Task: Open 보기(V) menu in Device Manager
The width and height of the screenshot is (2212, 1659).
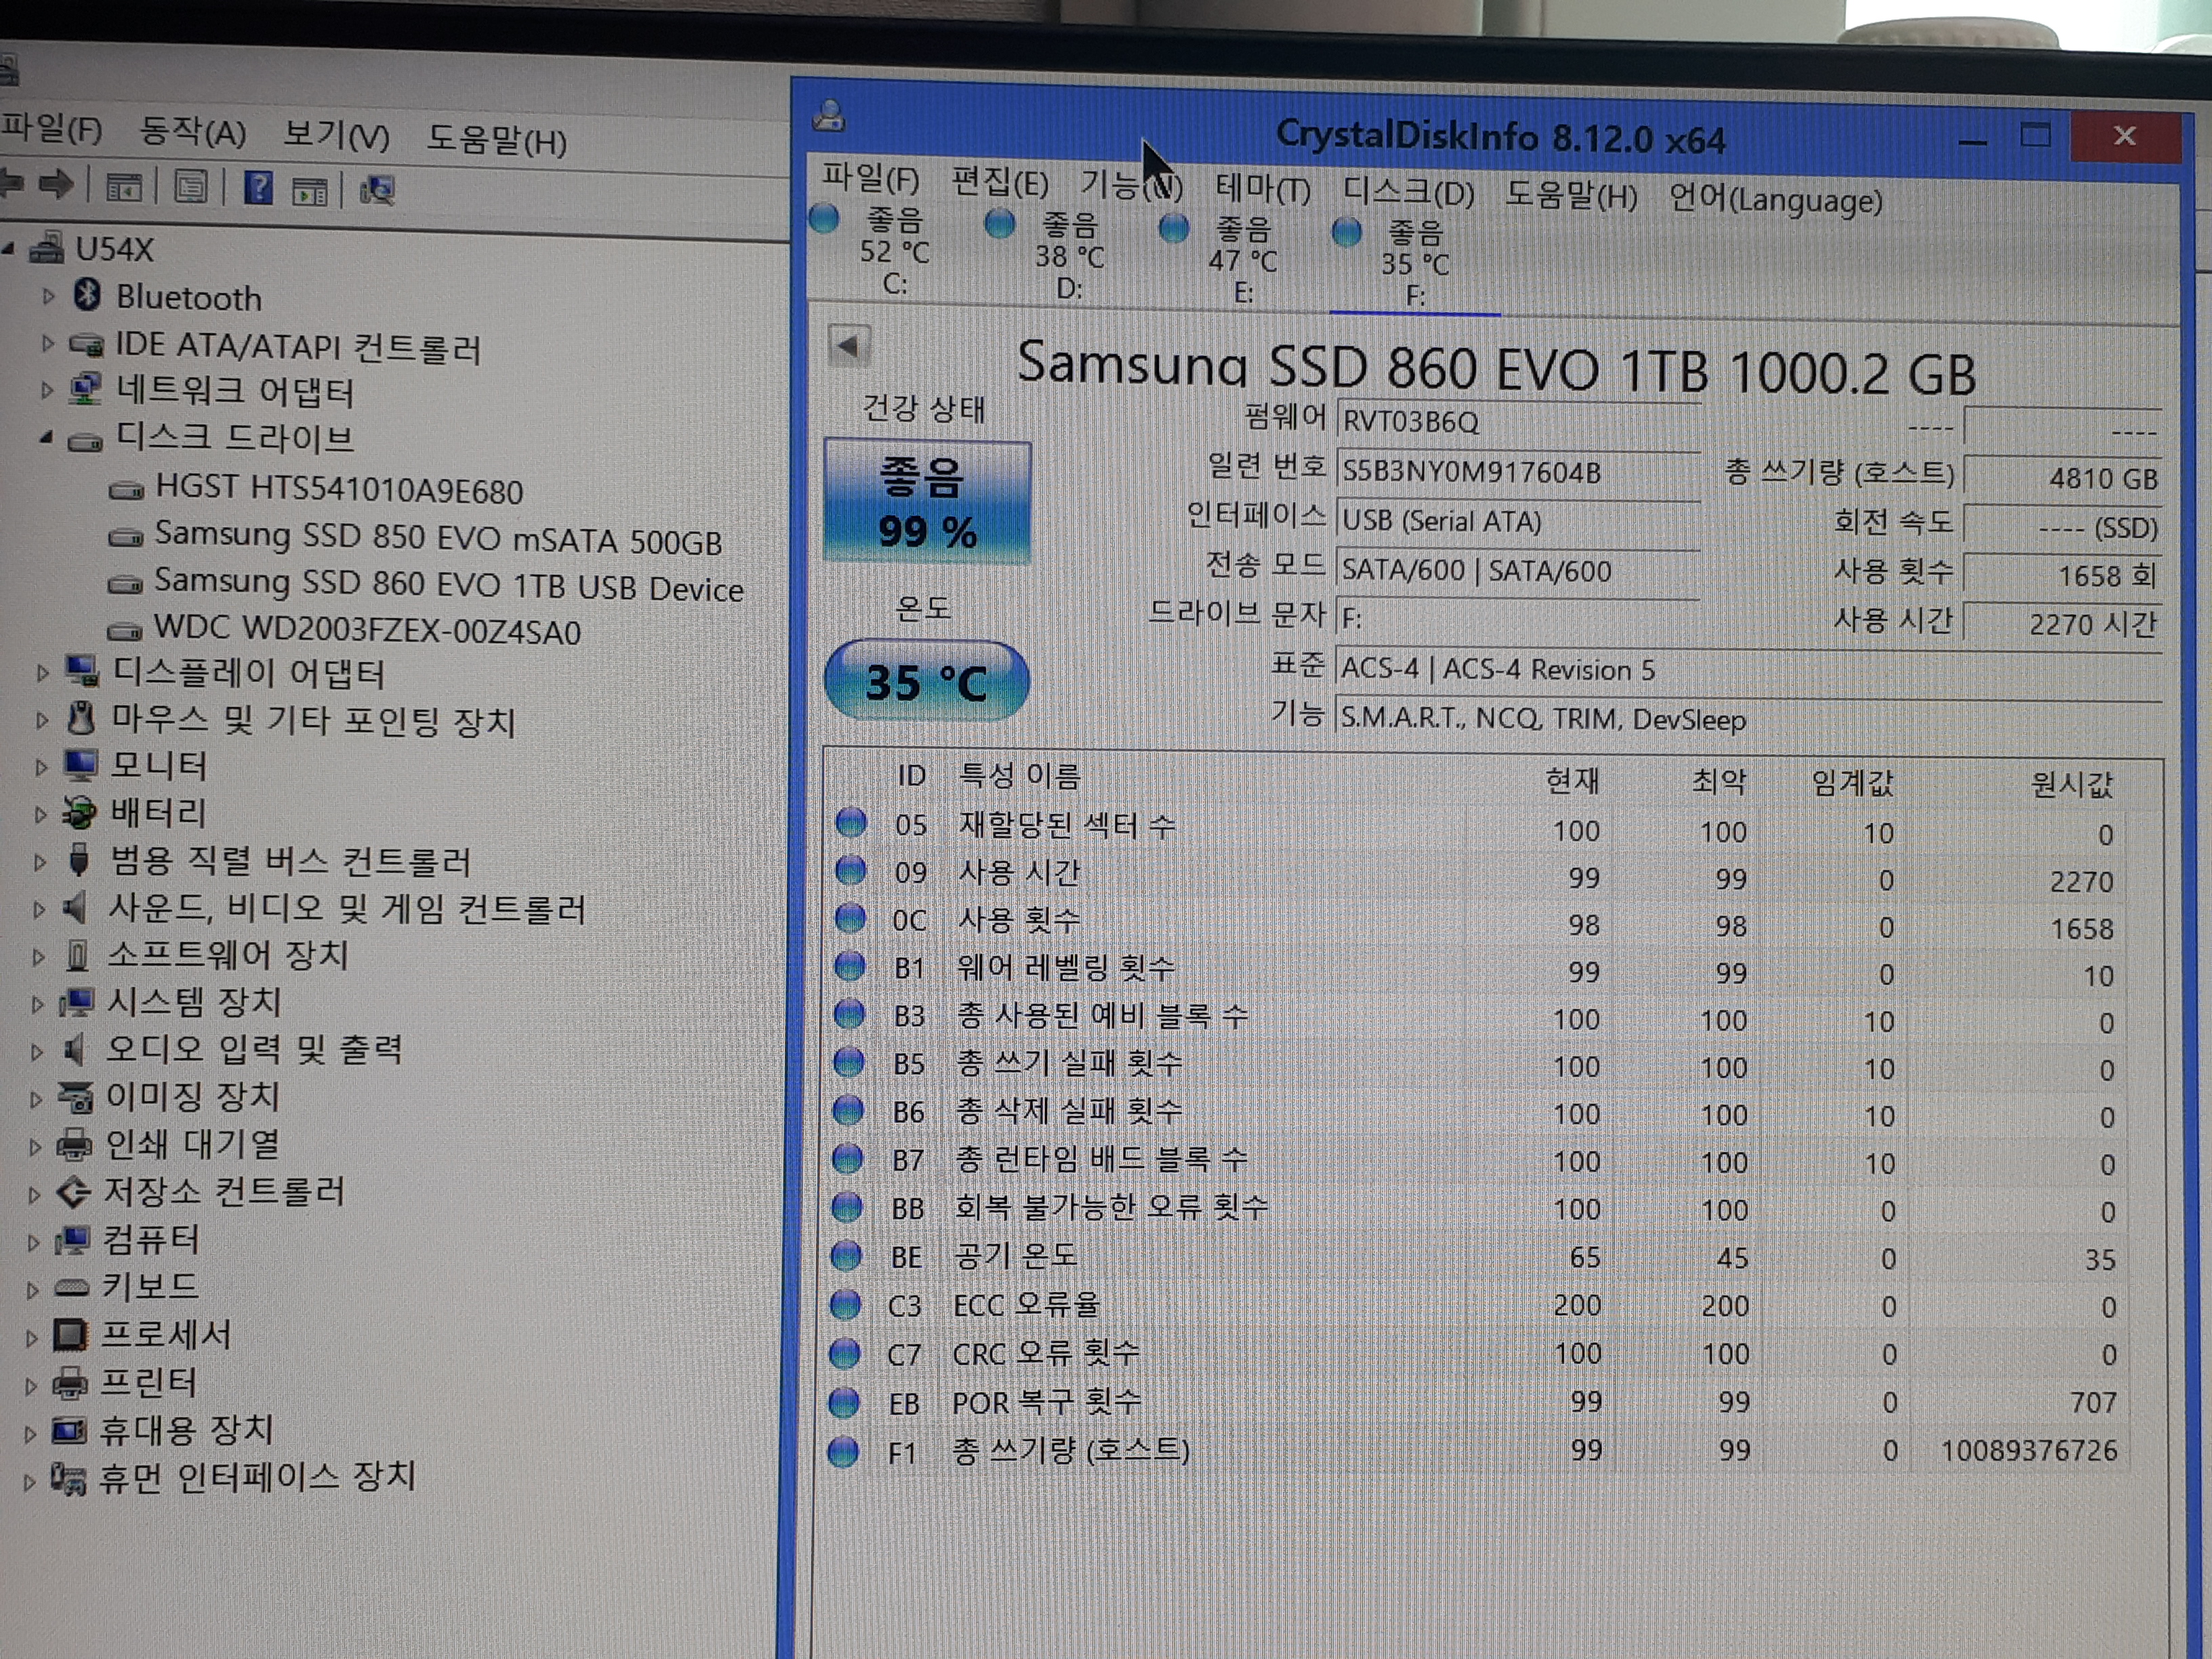Action: [336, 135]
